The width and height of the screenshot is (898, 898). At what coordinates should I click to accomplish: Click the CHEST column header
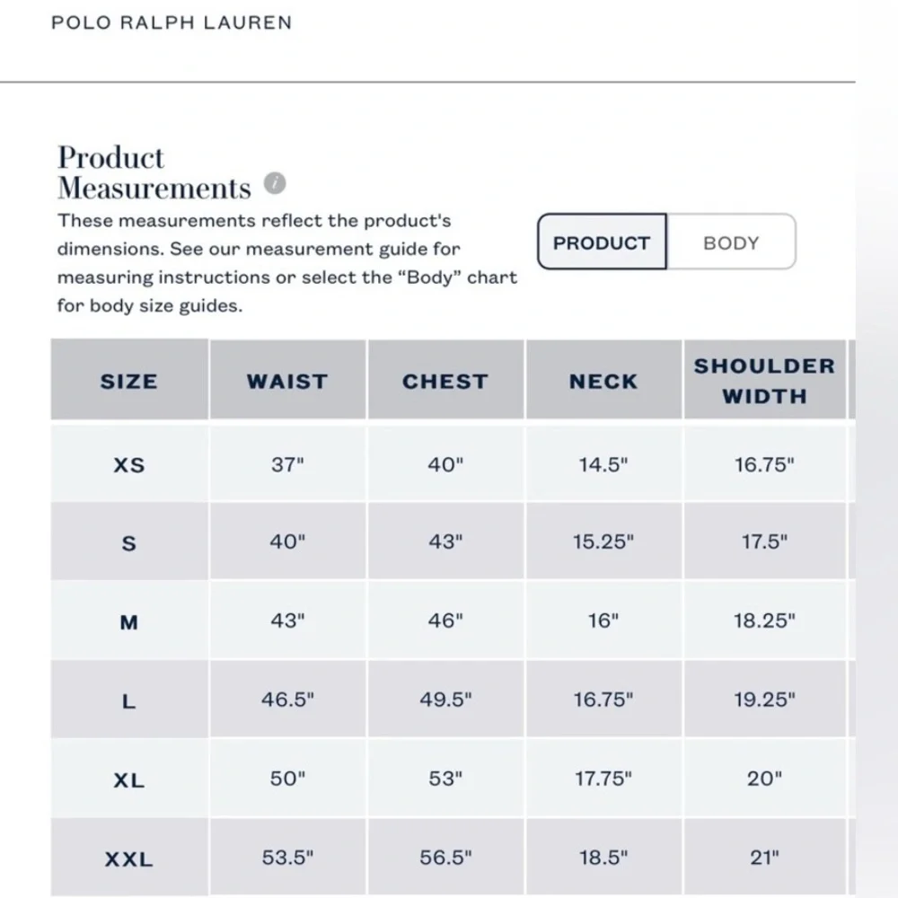click(x=445, y=381)
